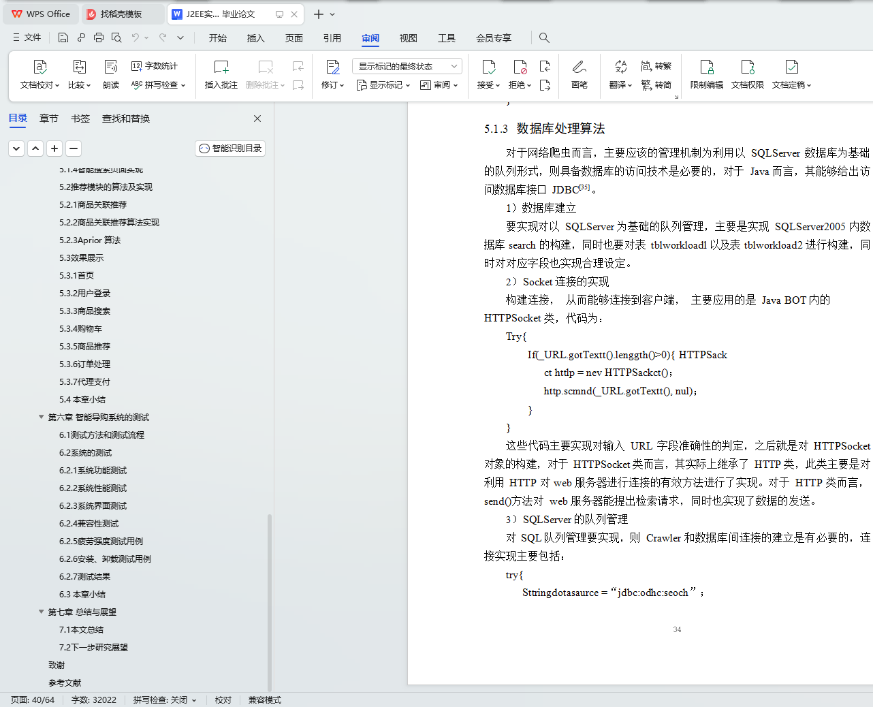Open the 文件 menu
Screen dimensions: 873x707
(x=27, y=37)
